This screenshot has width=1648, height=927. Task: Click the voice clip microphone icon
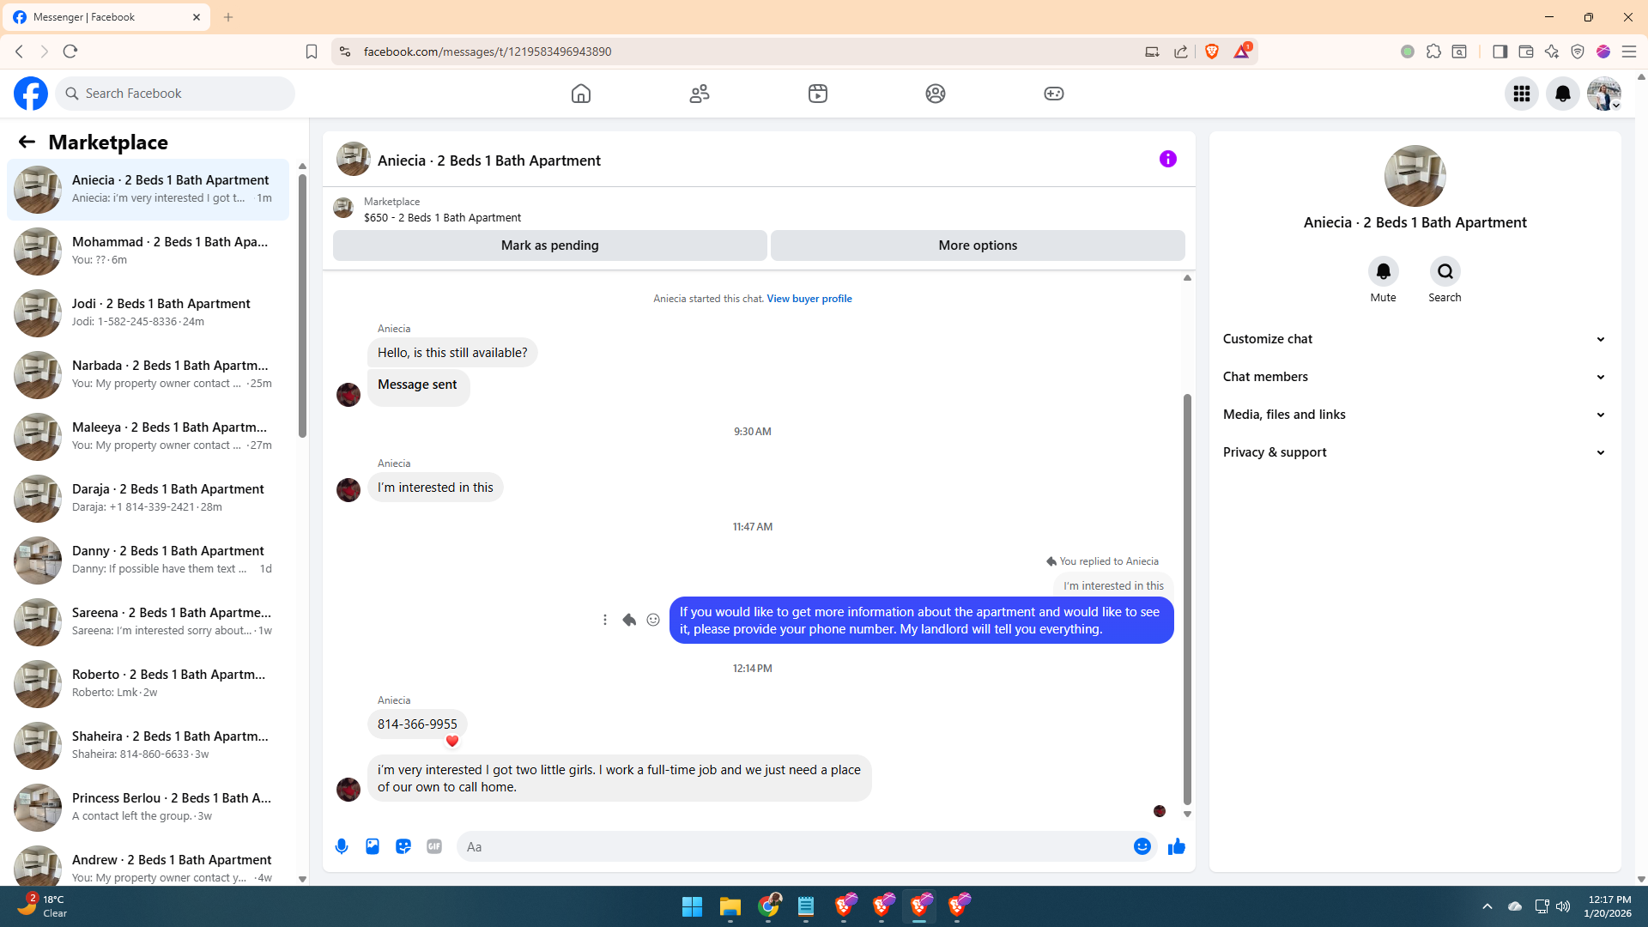(342, 846)
